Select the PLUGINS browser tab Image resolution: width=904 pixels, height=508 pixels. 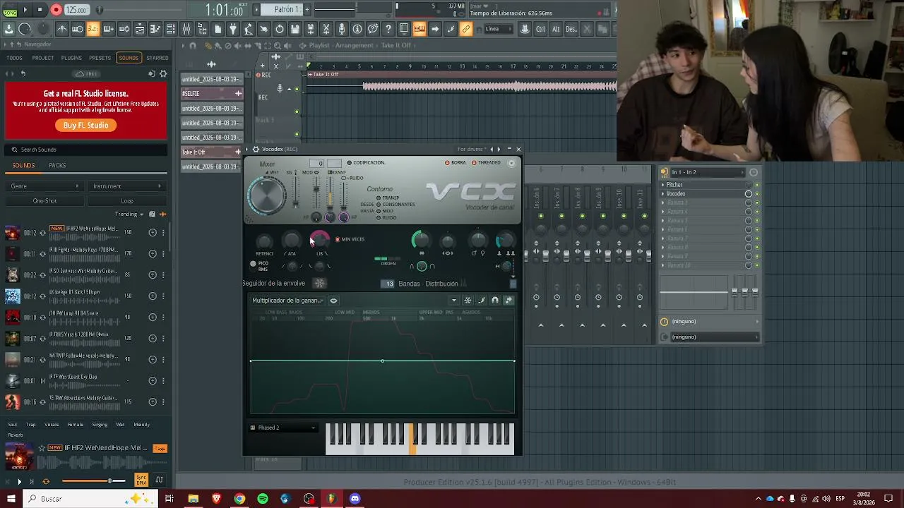tap(71, 58)
